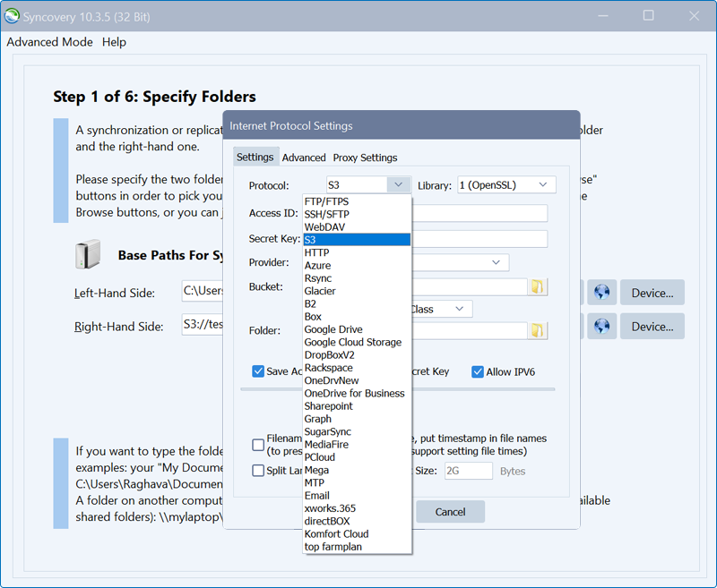Click the Access ID input field
The image size is (717, 588).
click(479, 213)
